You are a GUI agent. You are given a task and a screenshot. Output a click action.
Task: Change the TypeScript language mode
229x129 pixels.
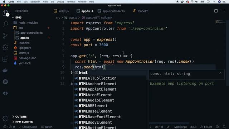point(180,127)
